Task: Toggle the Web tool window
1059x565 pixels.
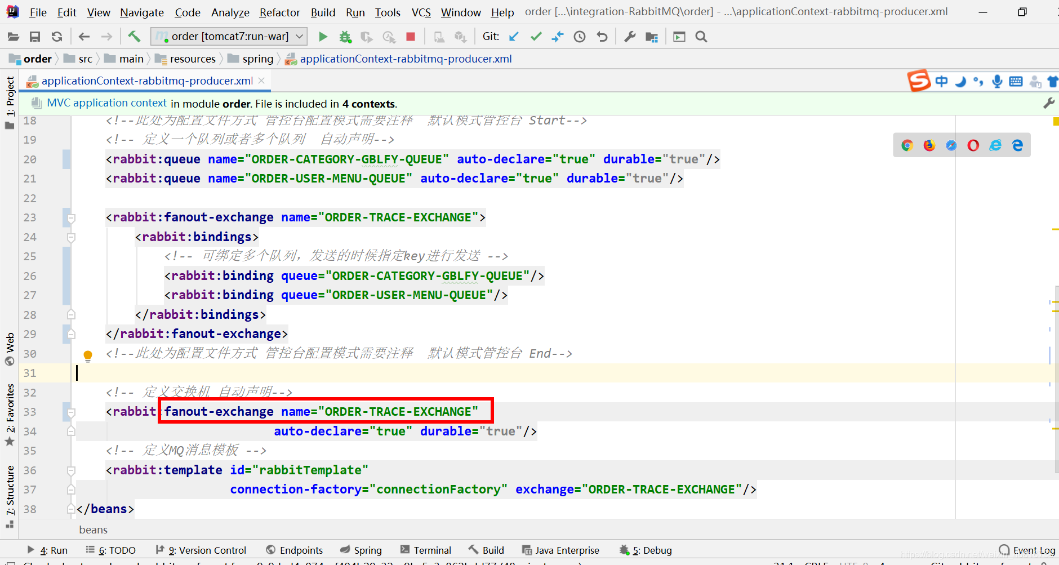Action: pos(10,349)
